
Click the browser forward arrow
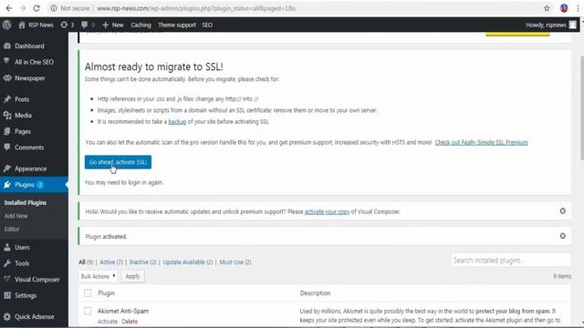(22, 8)
